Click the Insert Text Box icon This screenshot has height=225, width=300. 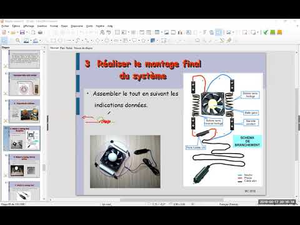pyautogui.click(x=189, y=32)
